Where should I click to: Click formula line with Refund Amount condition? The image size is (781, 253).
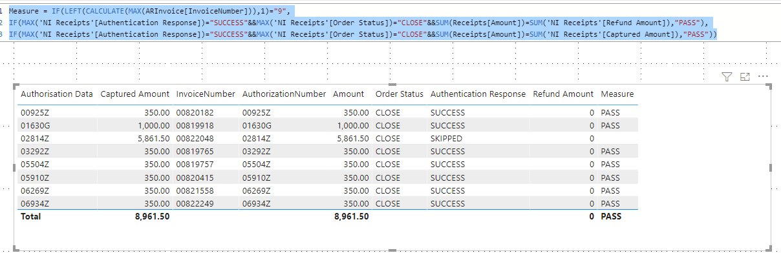[x=359, y=23]
